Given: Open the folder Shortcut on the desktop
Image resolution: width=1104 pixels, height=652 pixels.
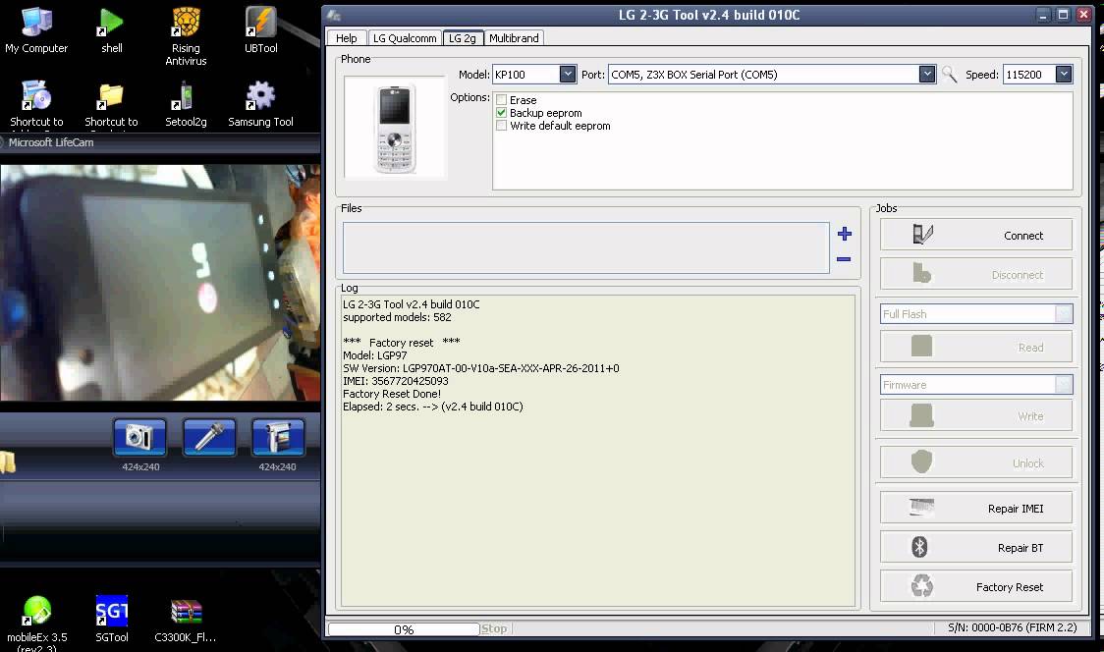Looking at the screenshot, I should pyautogui.click(x=111, y=103).
